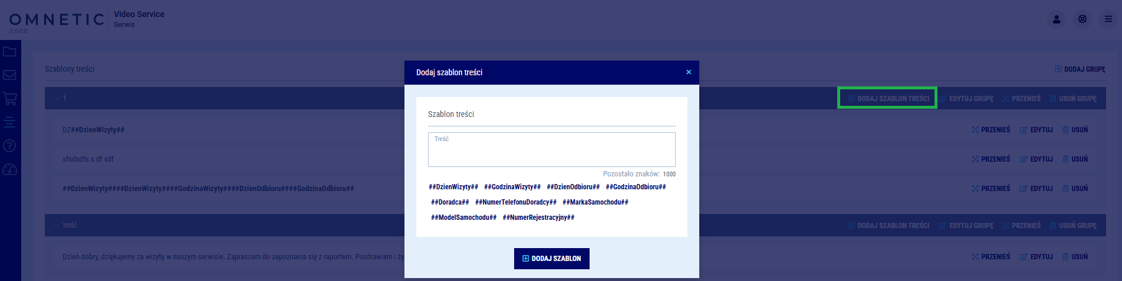Select the list lines icon in sidebar
Screen dimensions: 1122x281
[9, 122]
